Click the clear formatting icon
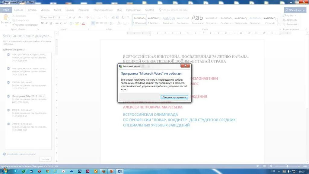 (88, 17)
